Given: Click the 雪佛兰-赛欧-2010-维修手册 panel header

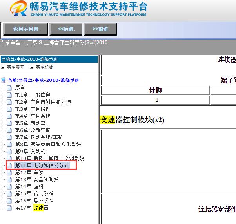Looking at the screenshot, I should pyautogui.click(x=49, y=59).
